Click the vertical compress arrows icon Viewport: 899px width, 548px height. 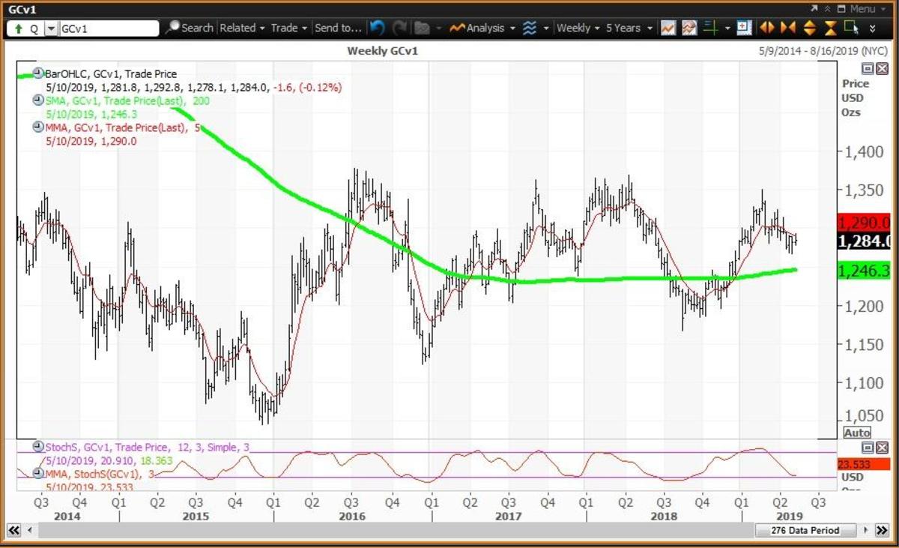830,28
